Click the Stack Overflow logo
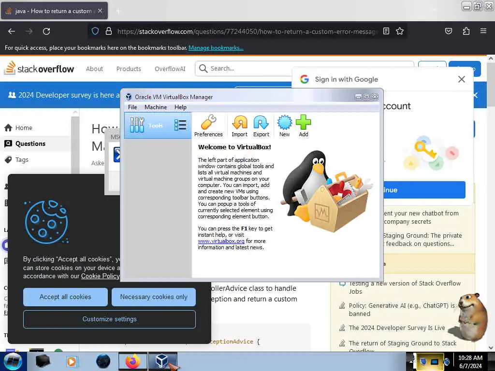495x371 pixels. pyautogui.click(x=39, y=68)
